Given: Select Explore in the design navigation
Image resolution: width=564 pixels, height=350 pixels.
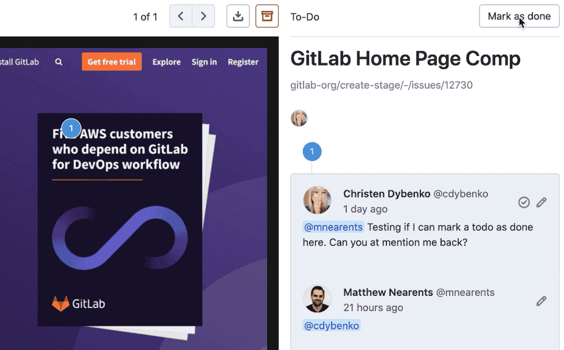Looking at the screenshot, I should pyautogui.click(x=166, y=62).
